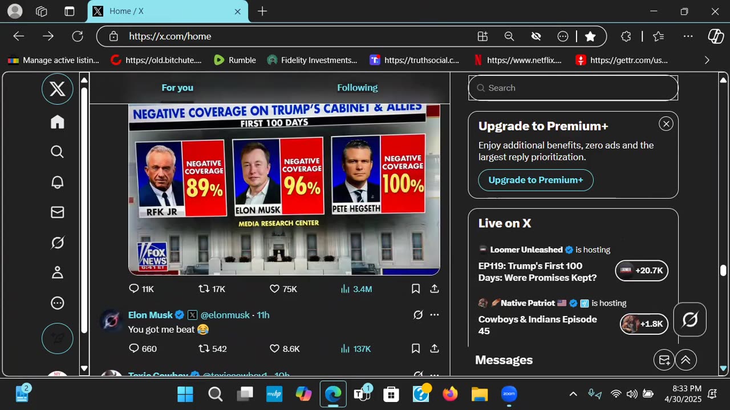The image size is (730, 410).
Task: Join EP119 Trump's First 100 Days space
Action: pyautogui.click(x=538, y=272)
